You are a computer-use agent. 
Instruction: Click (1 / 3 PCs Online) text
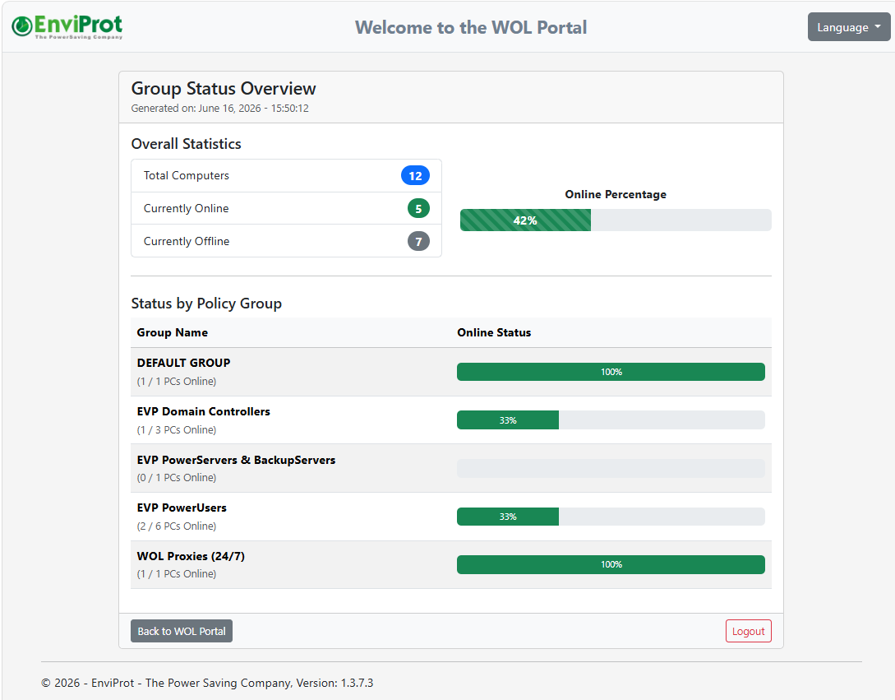click(177, 429)
